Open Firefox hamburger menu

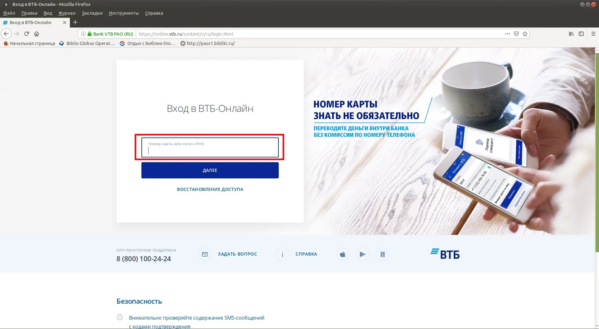coord(593,34)
